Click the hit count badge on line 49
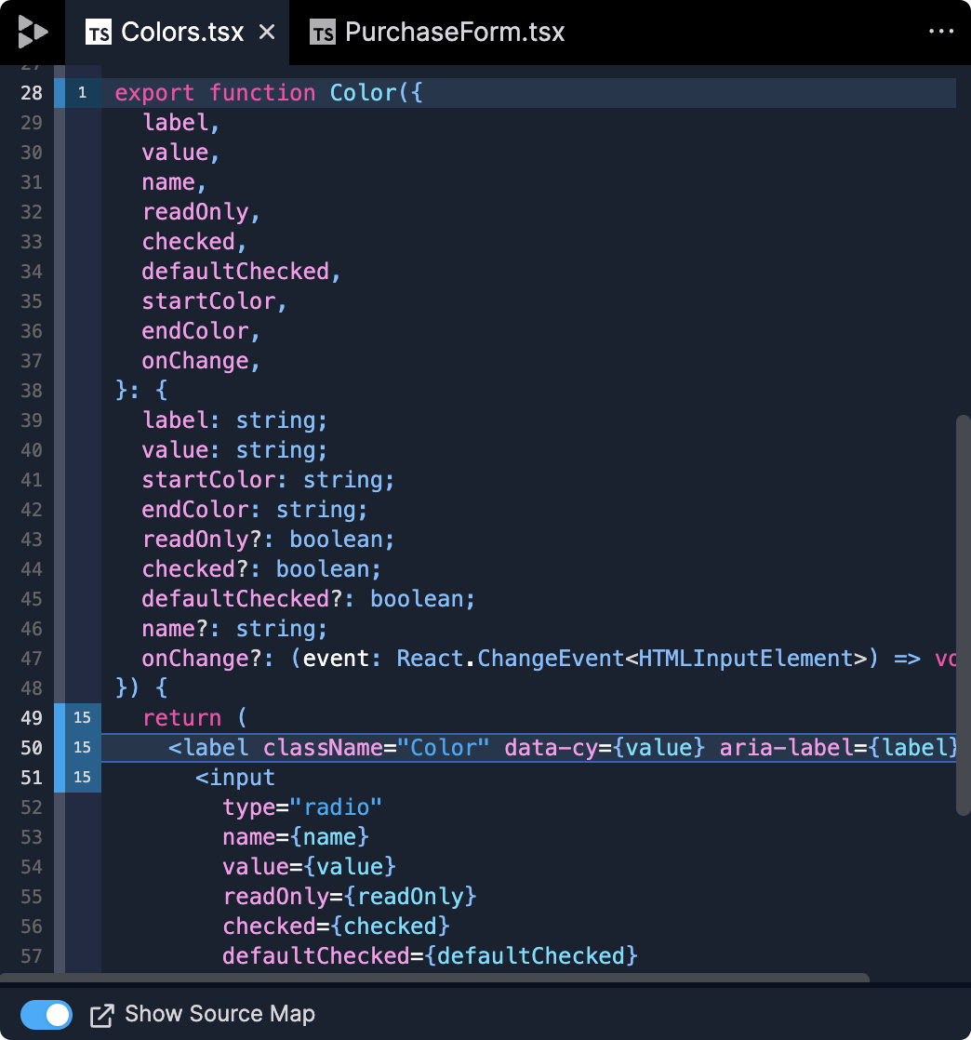971x1040 pixels. click(x=83, y=718)
